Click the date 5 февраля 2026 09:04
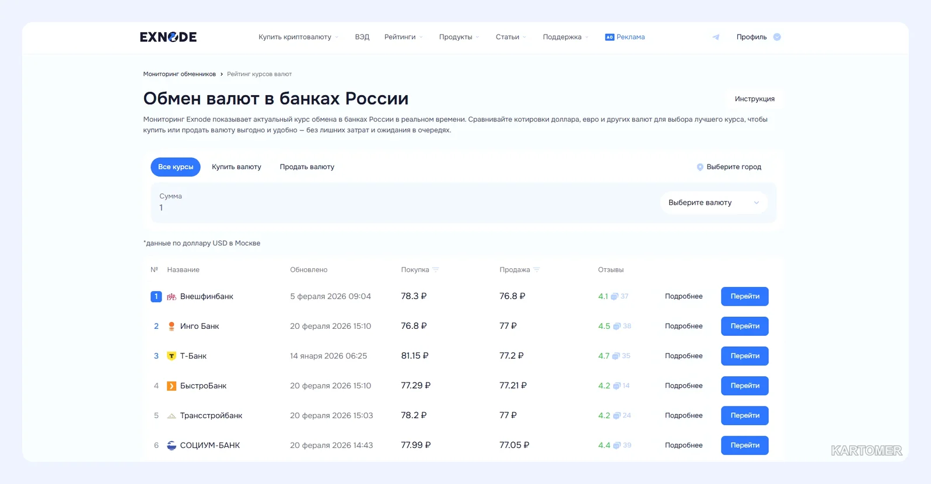 [x=330, y=296]
